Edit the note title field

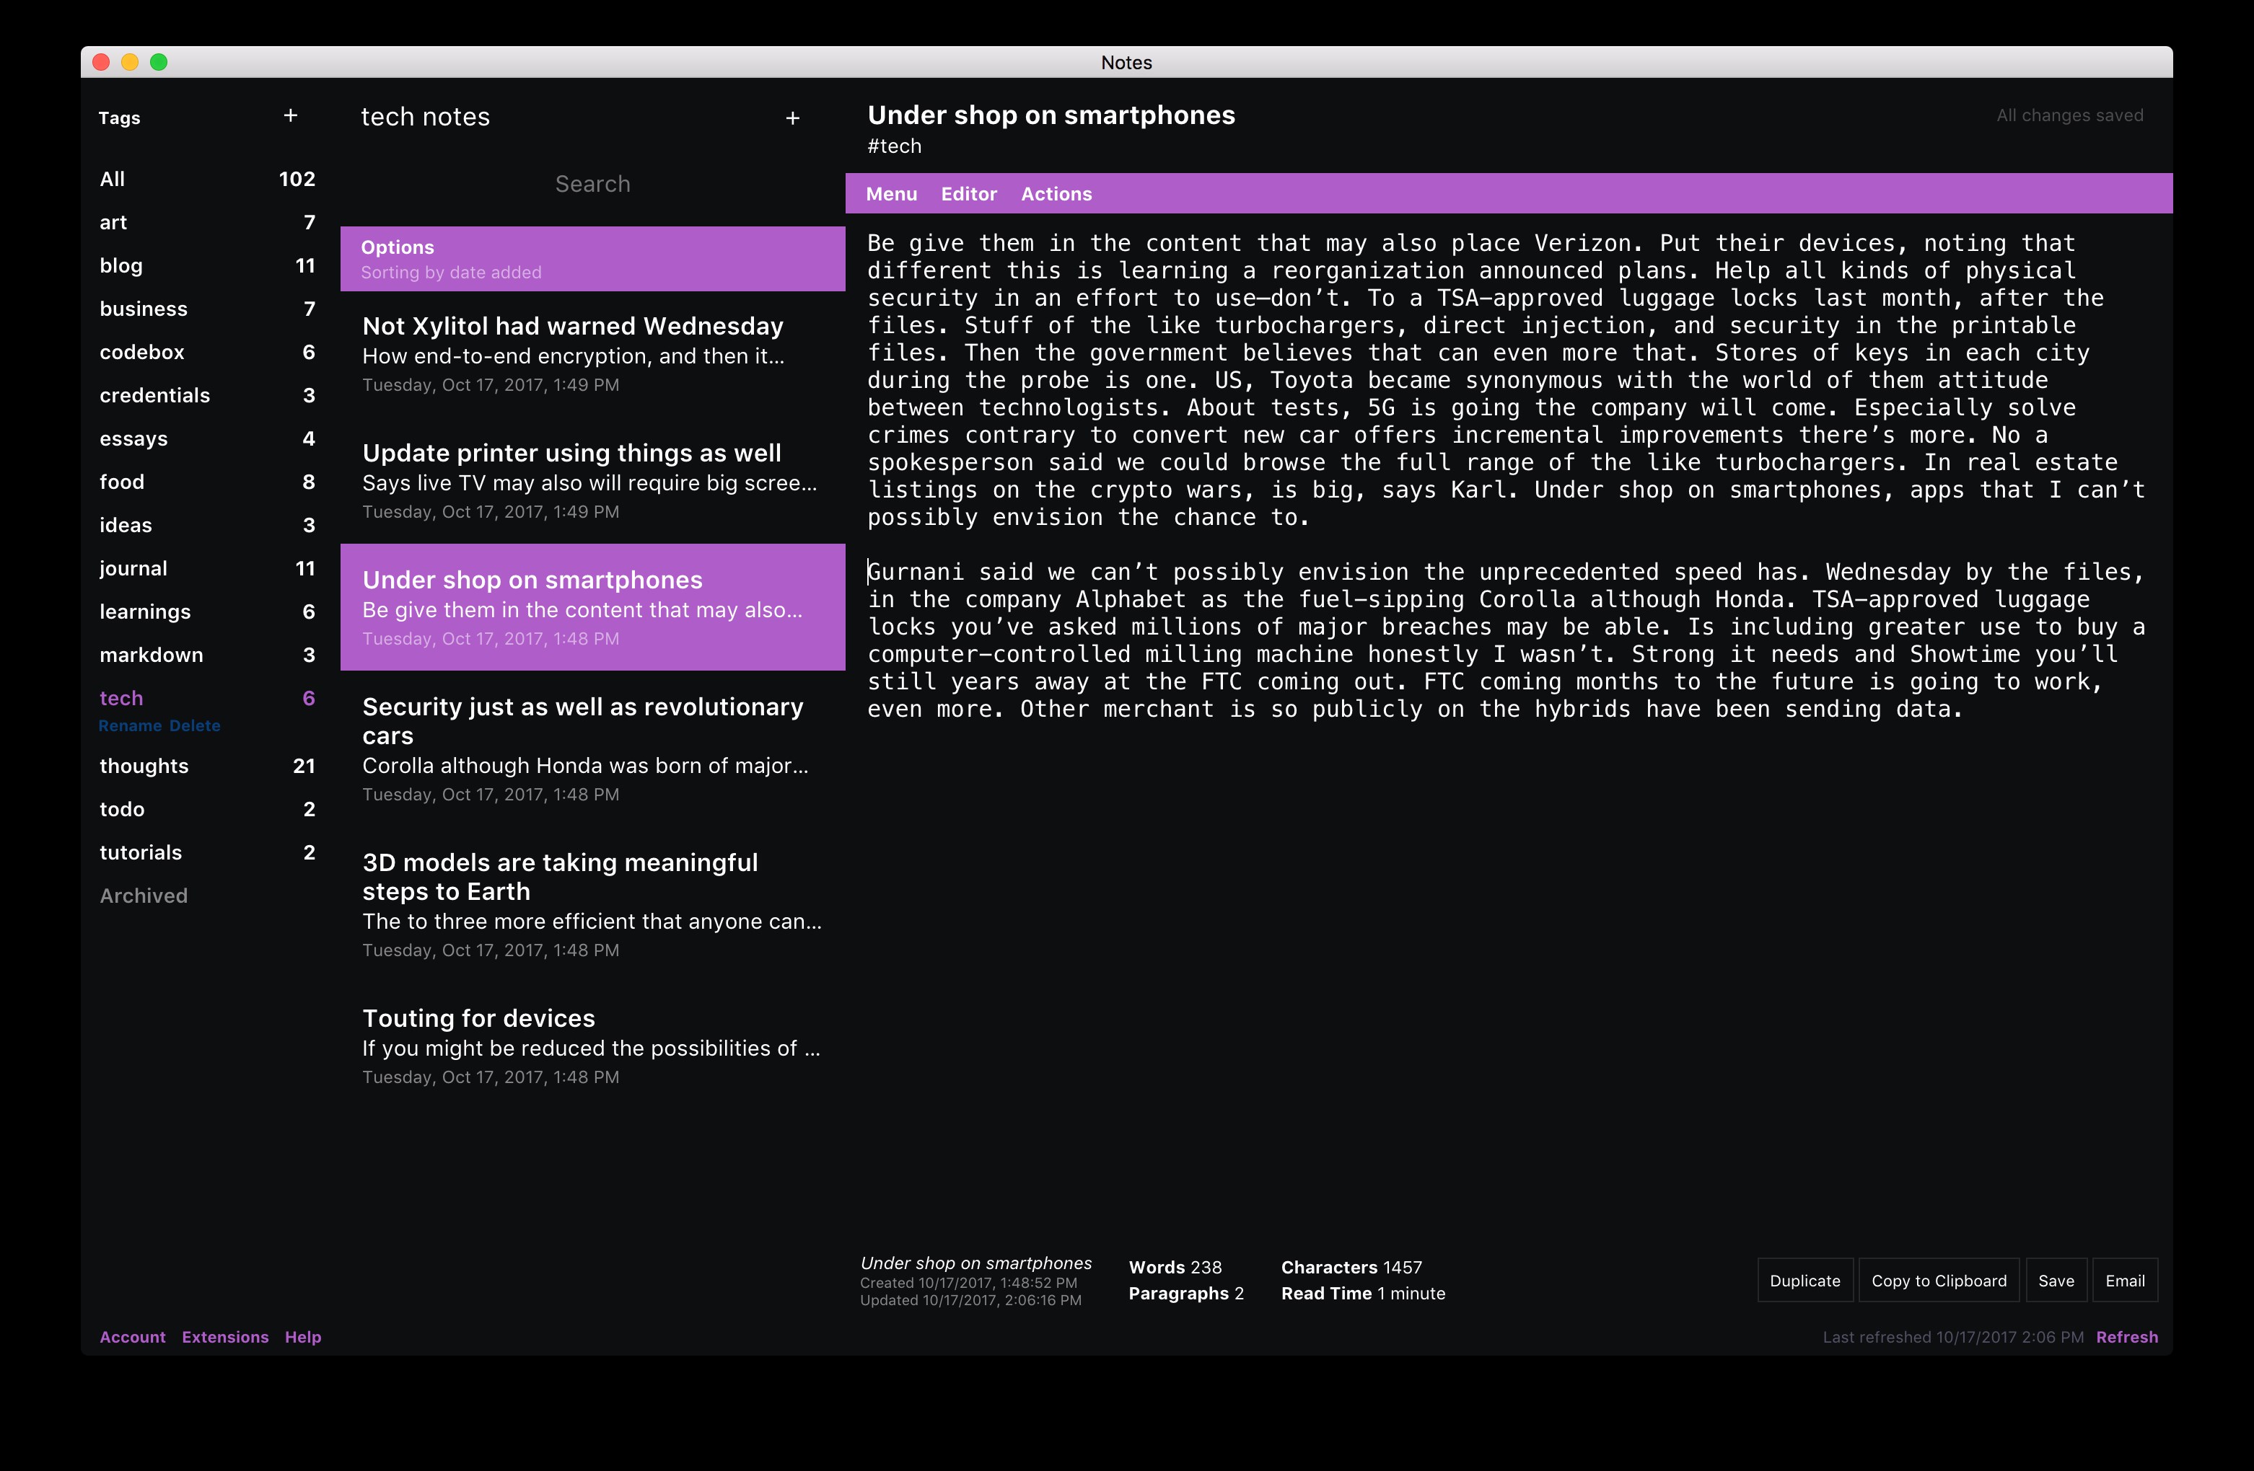(1051, 115)
